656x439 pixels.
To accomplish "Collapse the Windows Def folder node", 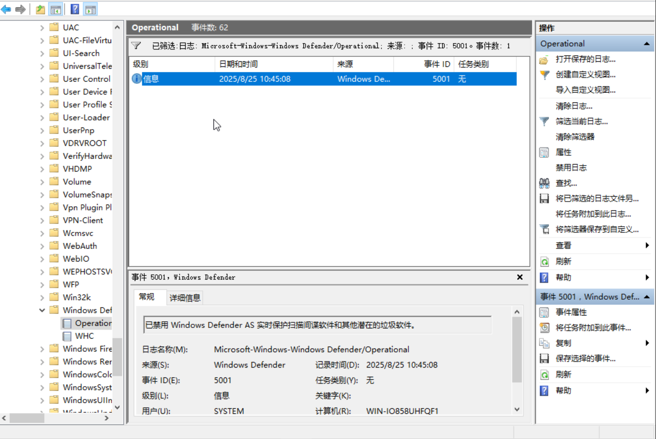I will point(42,310).
